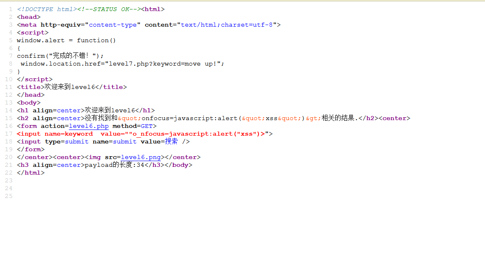Click the confirm("完成的不错！") statement

point(60,56)
